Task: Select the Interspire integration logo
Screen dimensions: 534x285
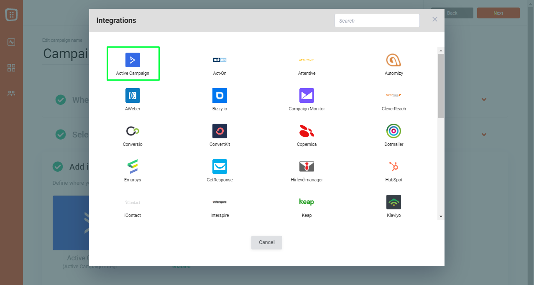Action: 220,202
